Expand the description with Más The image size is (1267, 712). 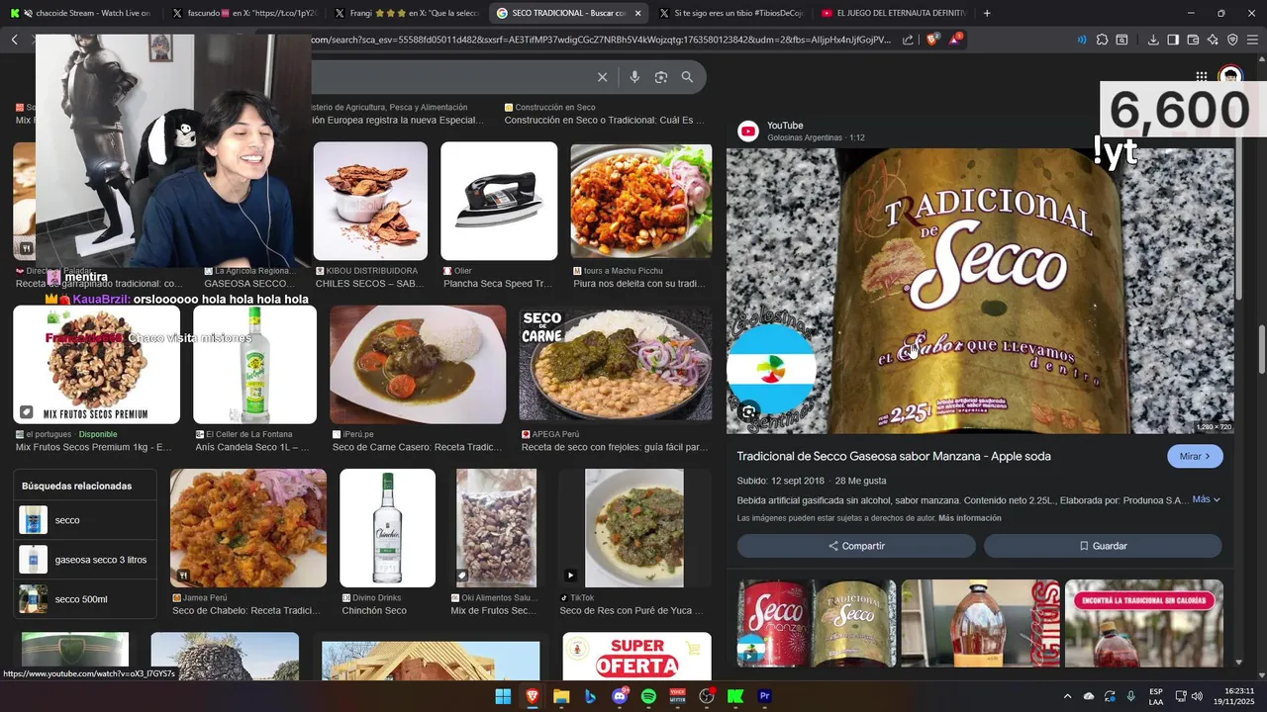pos(1206,499)
